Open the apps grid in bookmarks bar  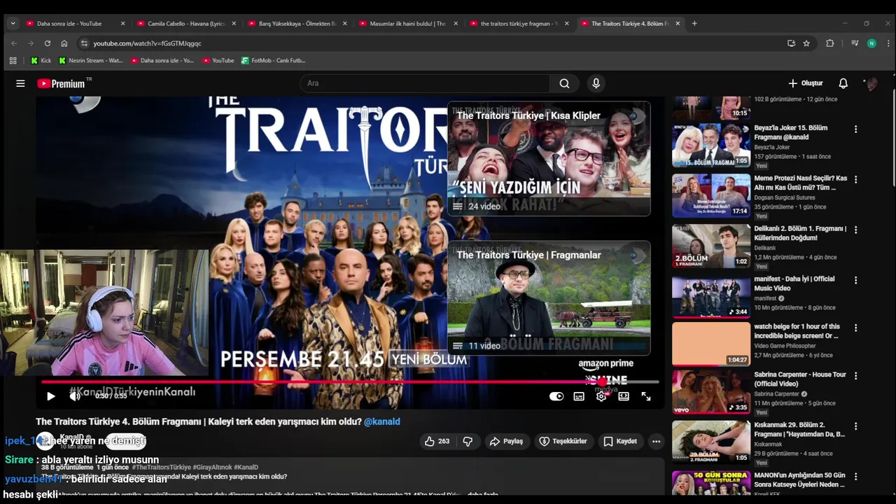(x=13, y=60)
